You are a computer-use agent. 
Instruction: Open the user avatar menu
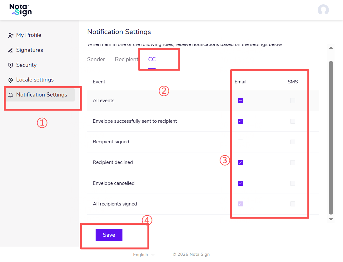(x=323, y=10)
